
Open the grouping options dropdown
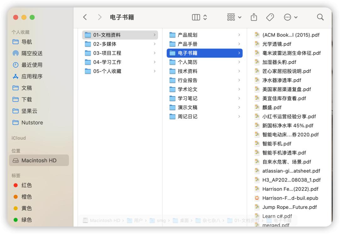pyautogui.click(x=234, y=17)
